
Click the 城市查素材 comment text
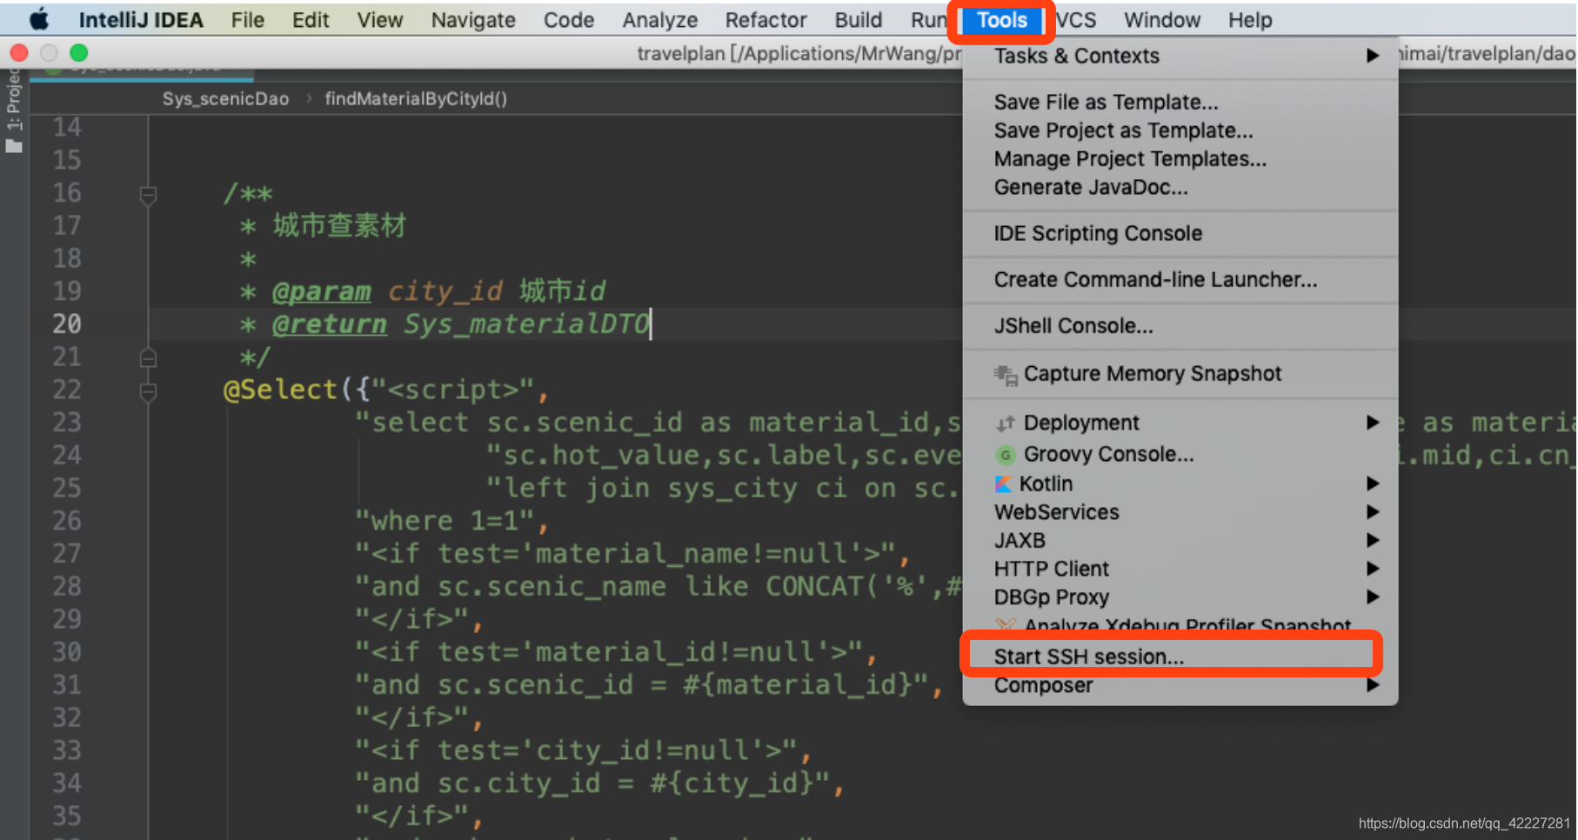pos(339,226)
